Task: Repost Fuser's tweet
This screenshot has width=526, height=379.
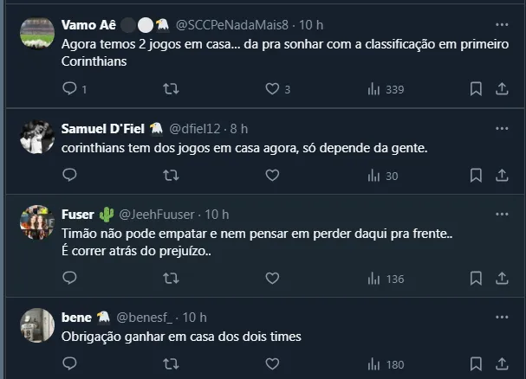Action: tap(171, 279)
